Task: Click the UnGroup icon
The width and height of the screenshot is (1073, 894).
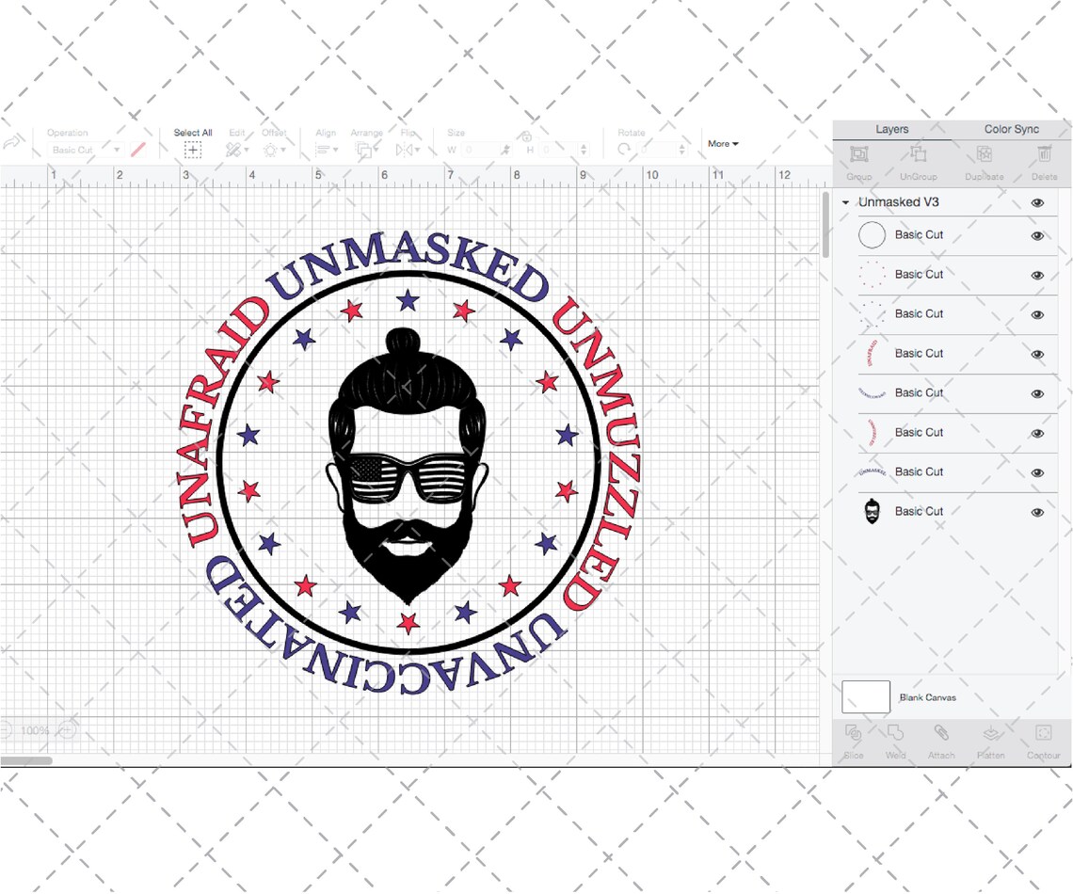Action: (918, 154)
